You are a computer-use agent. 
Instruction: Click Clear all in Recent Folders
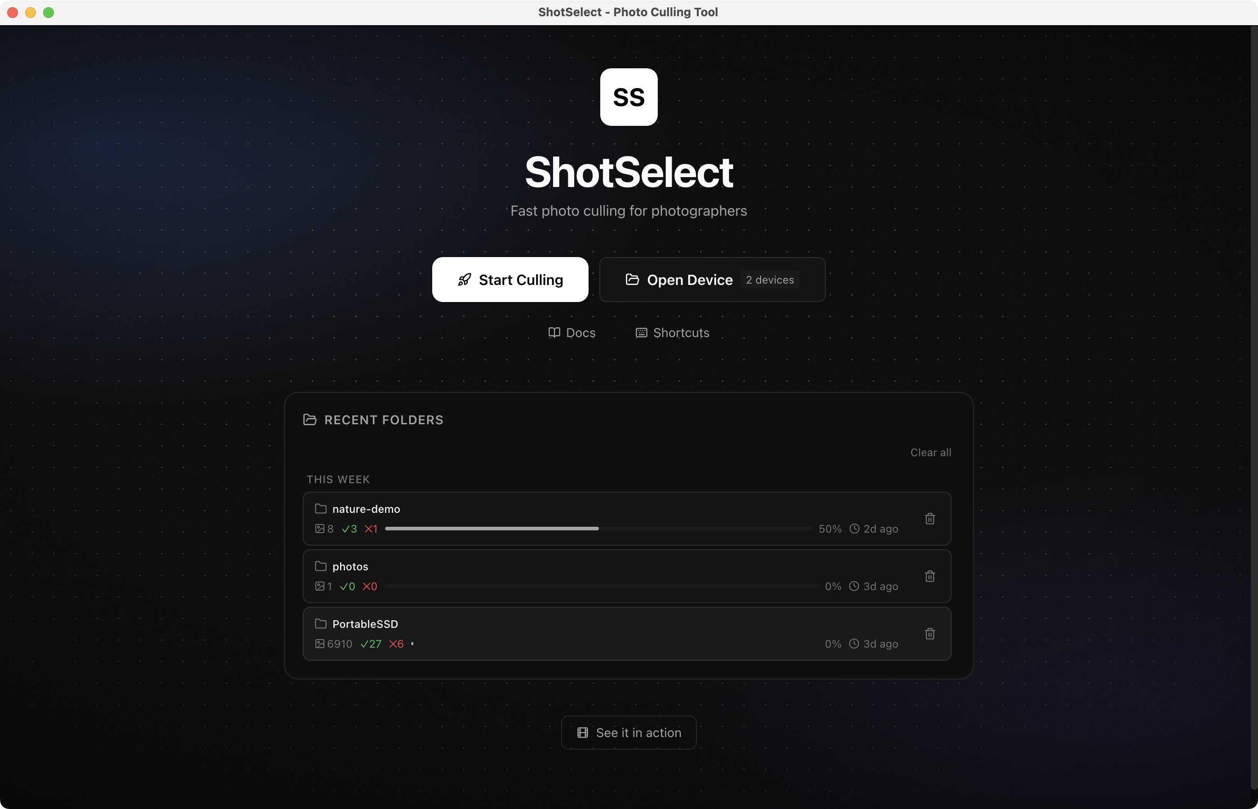[930, 452]
